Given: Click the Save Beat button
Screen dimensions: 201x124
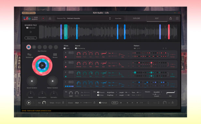Looking at the screenshot, I should coord(118,19).
